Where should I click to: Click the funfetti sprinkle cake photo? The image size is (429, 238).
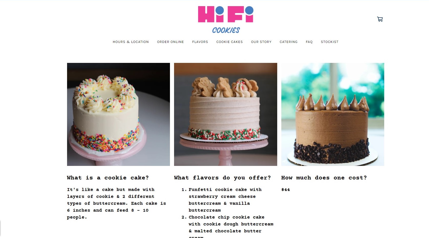click(119, 114)
